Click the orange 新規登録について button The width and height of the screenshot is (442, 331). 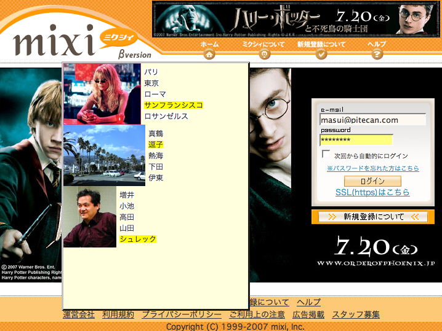pos(373,217)
